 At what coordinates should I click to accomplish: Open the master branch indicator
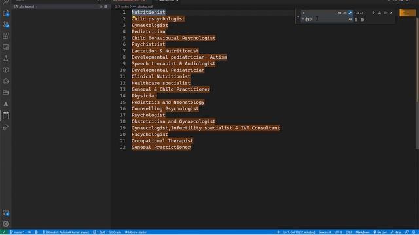pos(17,232)
